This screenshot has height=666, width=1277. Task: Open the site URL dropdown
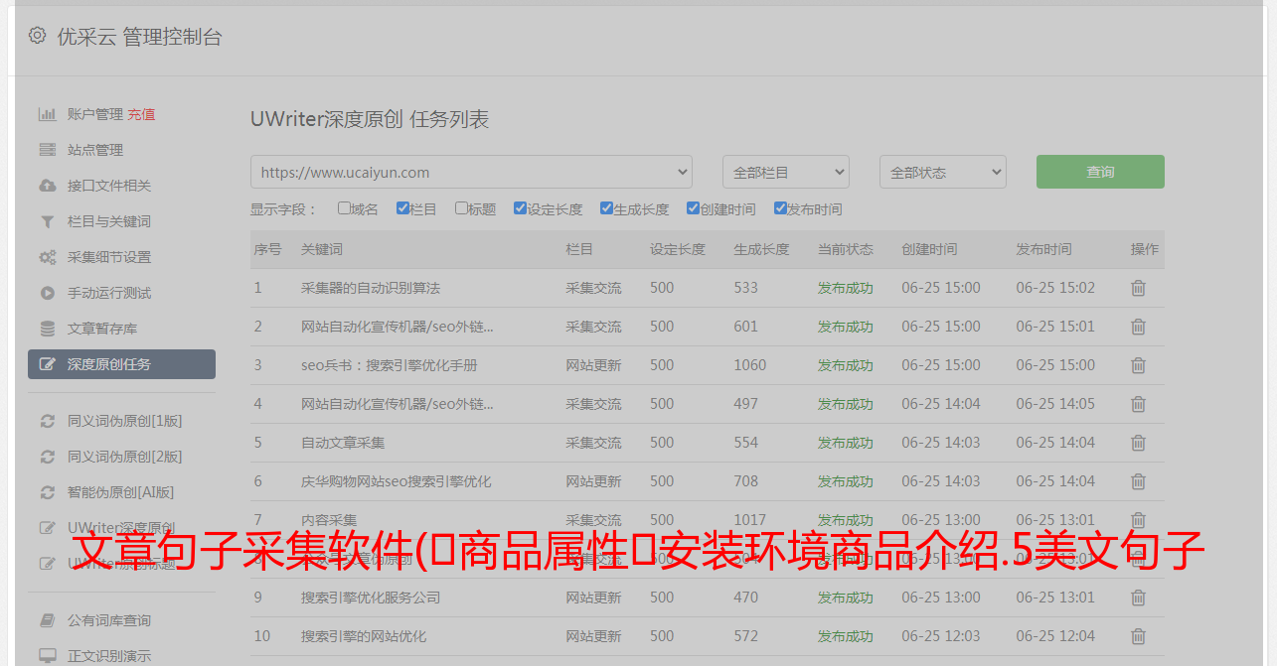coord(471,172)
